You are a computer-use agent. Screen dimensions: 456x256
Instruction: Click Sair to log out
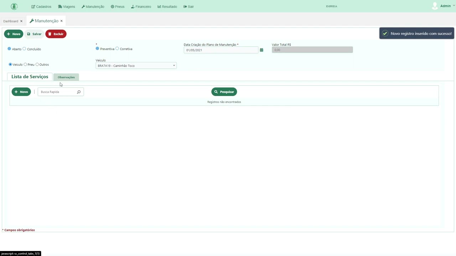pyautogui.click(x=189, y=6)
